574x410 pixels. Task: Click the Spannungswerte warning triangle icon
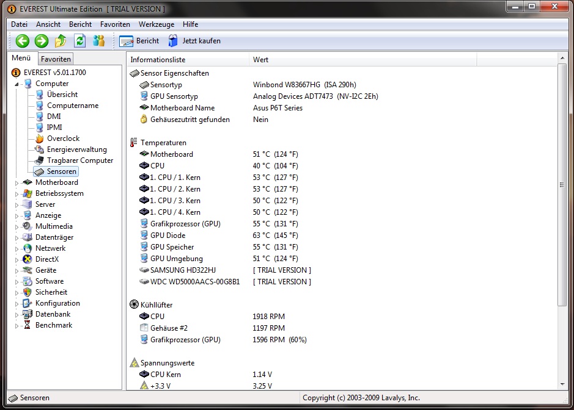pyautogui.click(x=134, y=363)
